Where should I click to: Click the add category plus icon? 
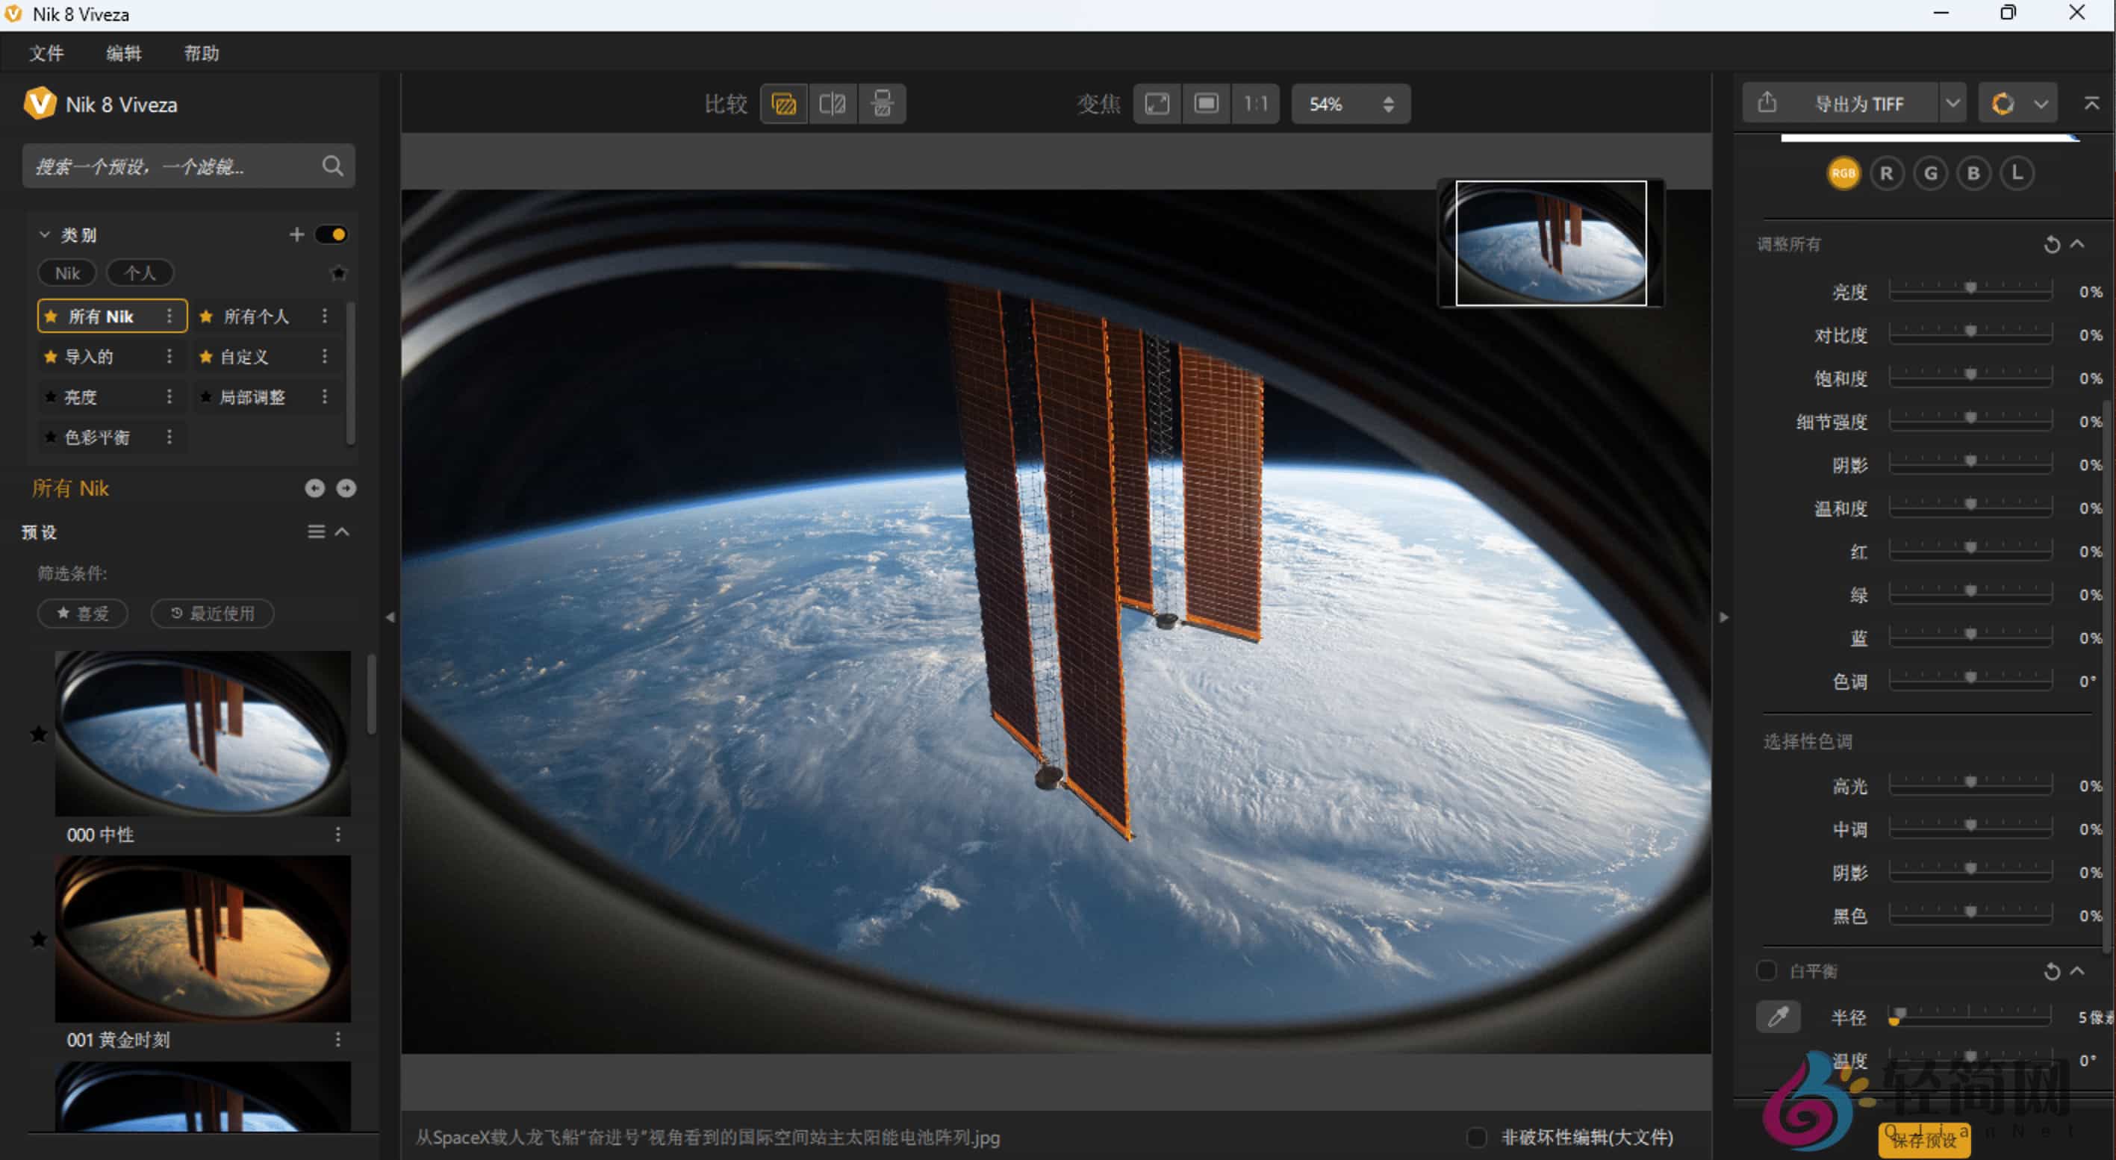296,235
